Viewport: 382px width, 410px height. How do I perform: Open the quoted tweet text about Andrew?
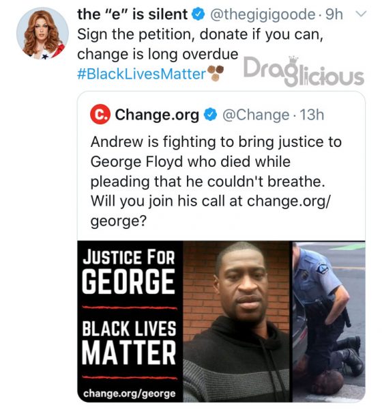click(x=216, y=181)
